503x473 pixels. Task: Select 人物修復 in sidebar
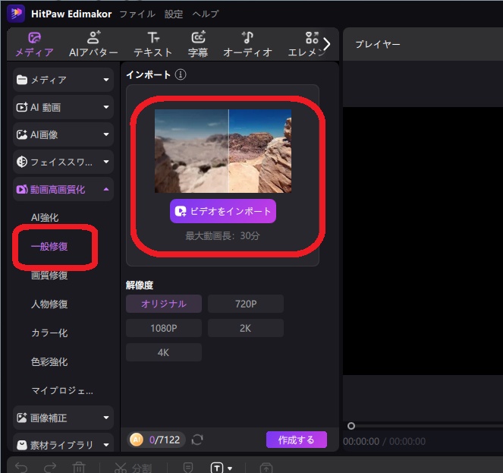click(x=49, y=304)
